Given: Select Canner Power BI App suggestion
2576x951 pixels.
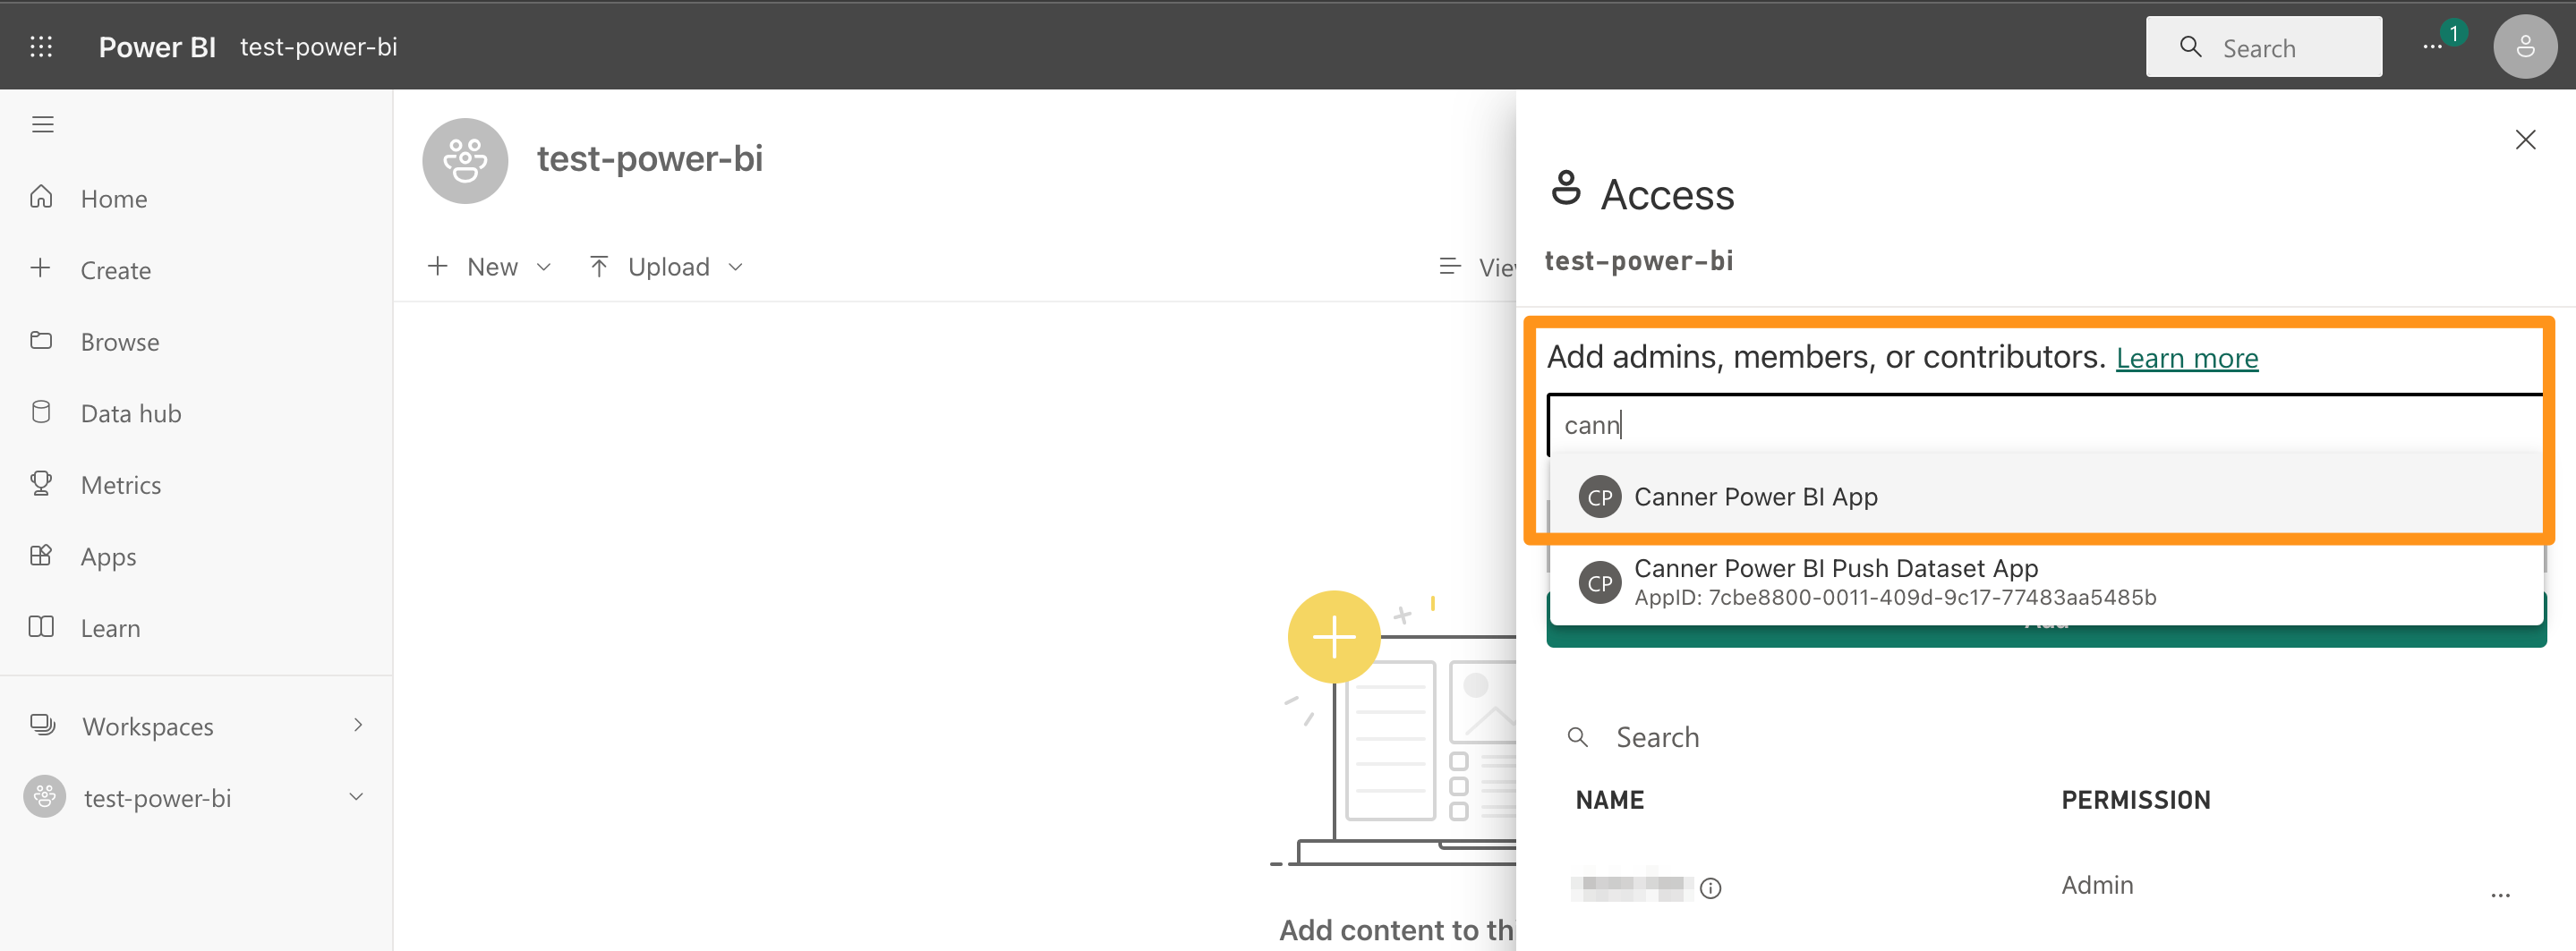Looking at the screenshot, I should pos(2044,497).
